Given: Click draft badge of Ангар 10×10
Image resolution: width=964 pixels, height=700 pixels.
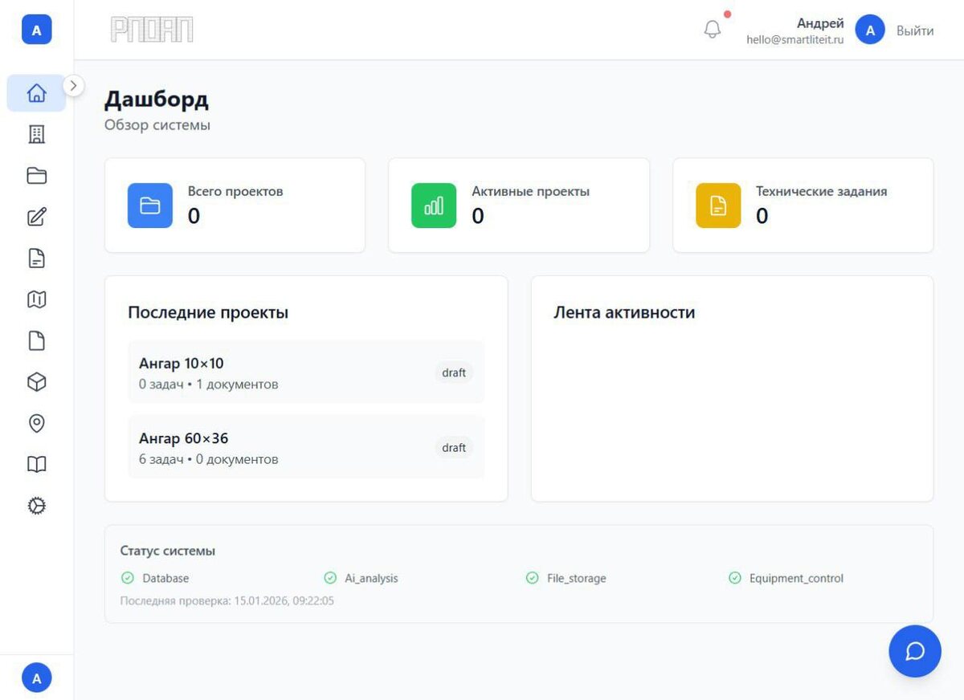Looking at the screenshot, I should 454,372.
